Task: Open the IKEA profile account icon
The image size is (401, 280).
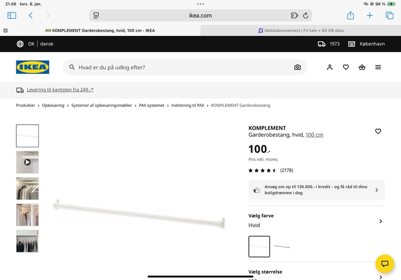Action: (x=330, y=67)
